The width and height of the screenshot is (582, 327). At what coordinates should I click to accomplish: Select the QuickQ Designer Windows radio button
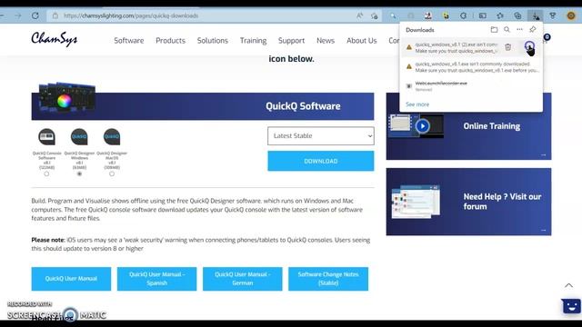[x=79, y=173]
